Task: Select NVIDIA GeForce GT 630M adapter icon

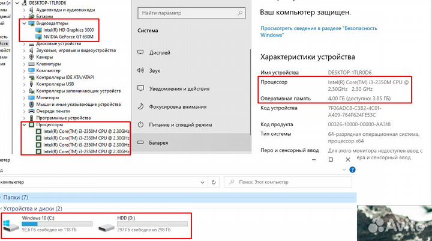Action: [x=38, y=37]
